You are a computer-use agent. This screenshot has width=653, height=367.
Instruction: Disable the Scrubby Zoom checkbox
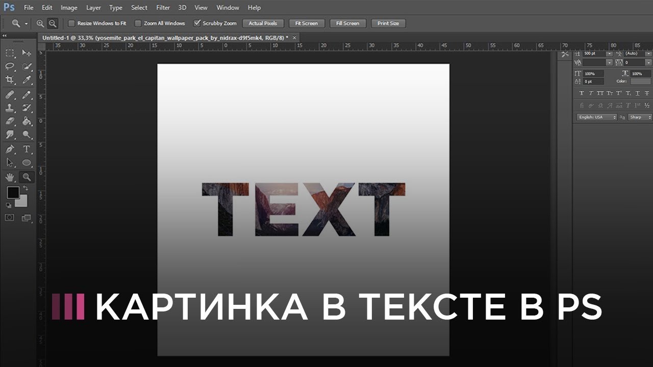coord(197,23)
